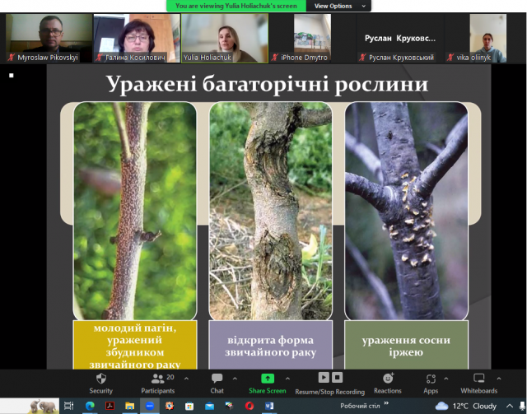Open the 12°C Cloudy weather widget
Image resolution: width=527 pixels, height=414 pixels.
[466, 406]
